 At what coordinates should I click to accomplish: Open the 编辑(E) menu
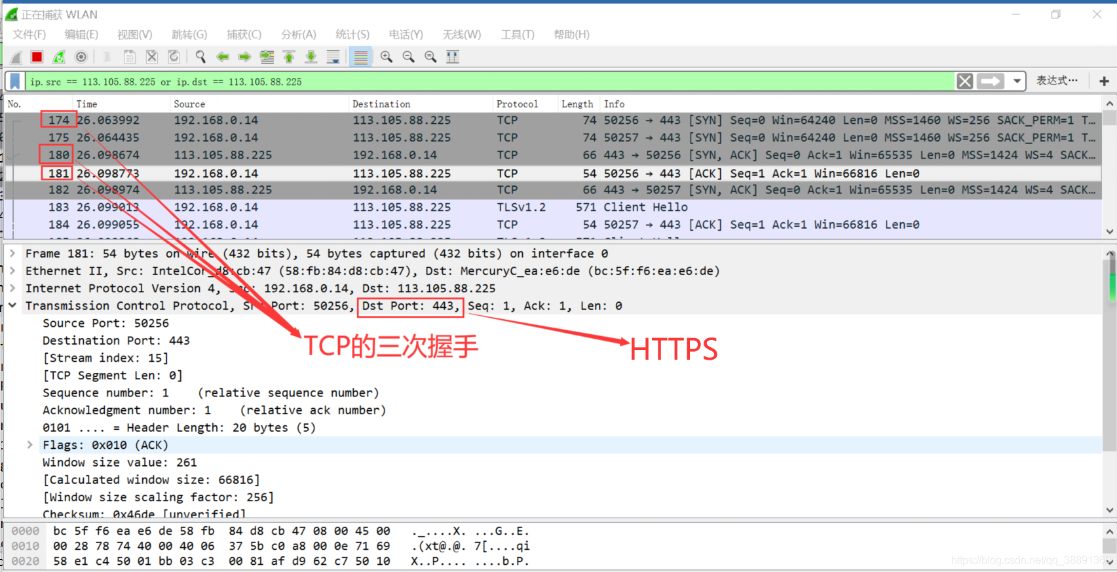pos(81,35)
